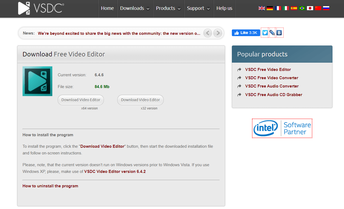Image resolution: width=344 pixels, height=209 pixels.
Task: Click the VSDC Video Editor product thumbnail
Action: (37, 81)
